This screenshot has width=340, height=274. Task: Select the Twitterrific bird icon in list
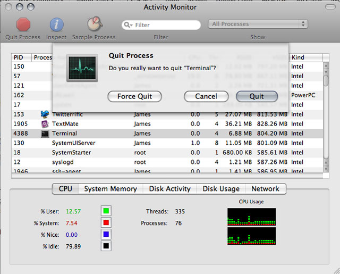tap(45, 114)
